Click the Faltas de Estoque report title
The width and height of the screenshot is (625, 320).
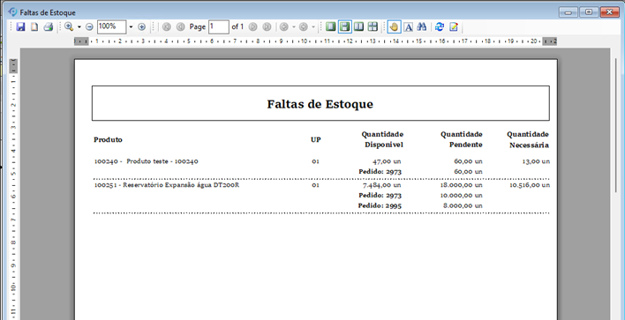[x=320, y=104]
